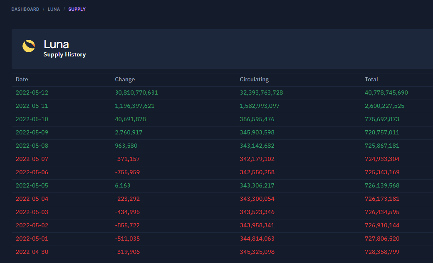Viewport: 433px width, 263px height.
Task: Click the Supply History subtitle
Action: pyautogui.click(x=64, y=54)
